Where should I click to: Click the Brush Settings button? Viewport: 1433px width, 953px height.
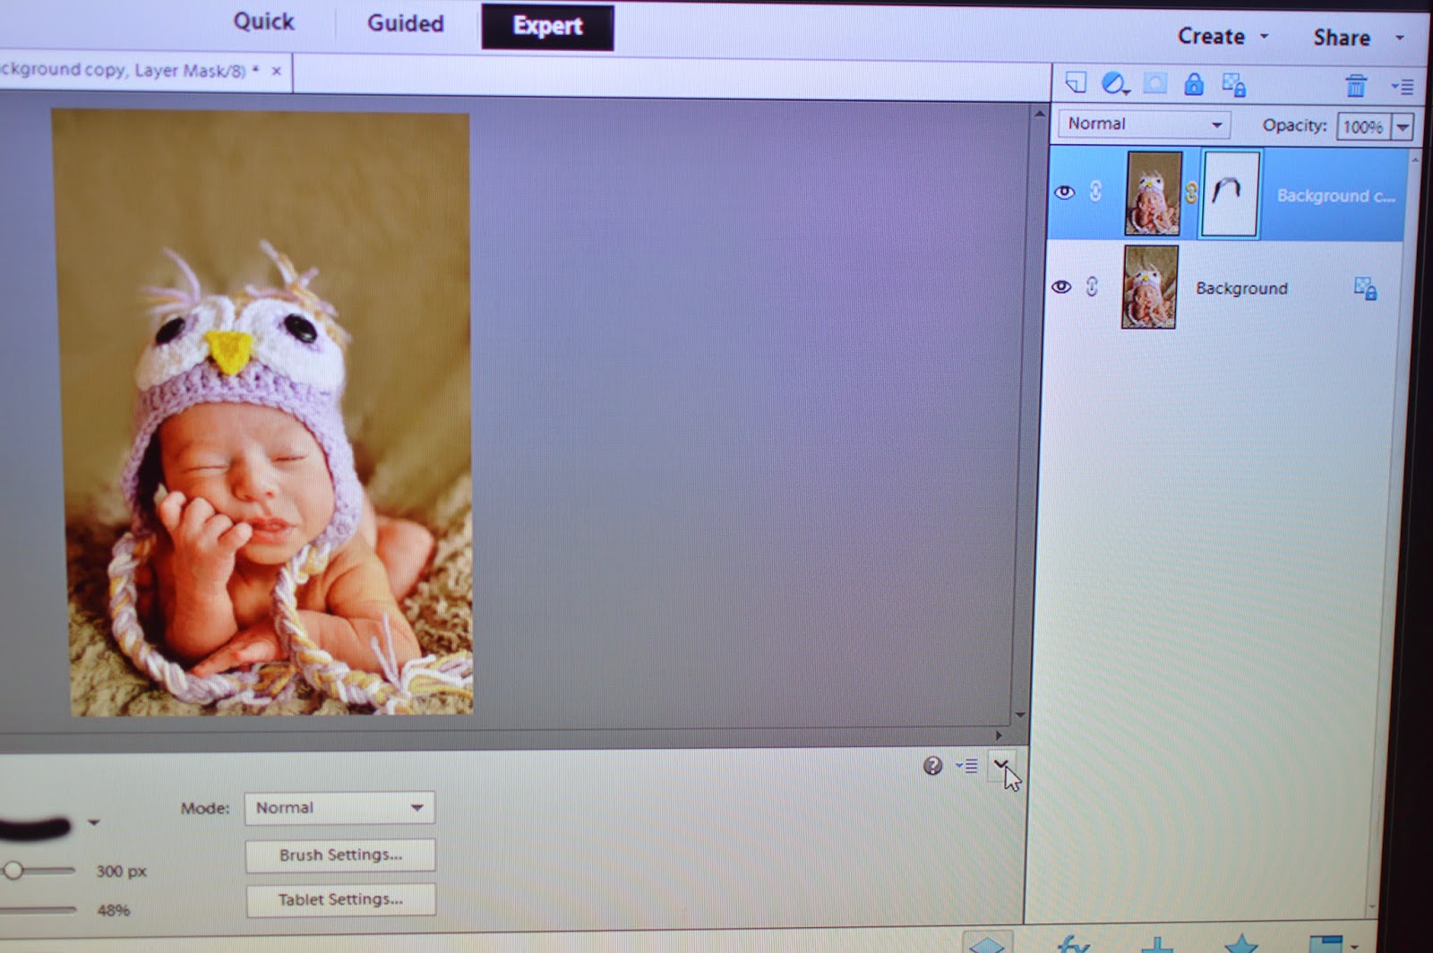(340, 854)
